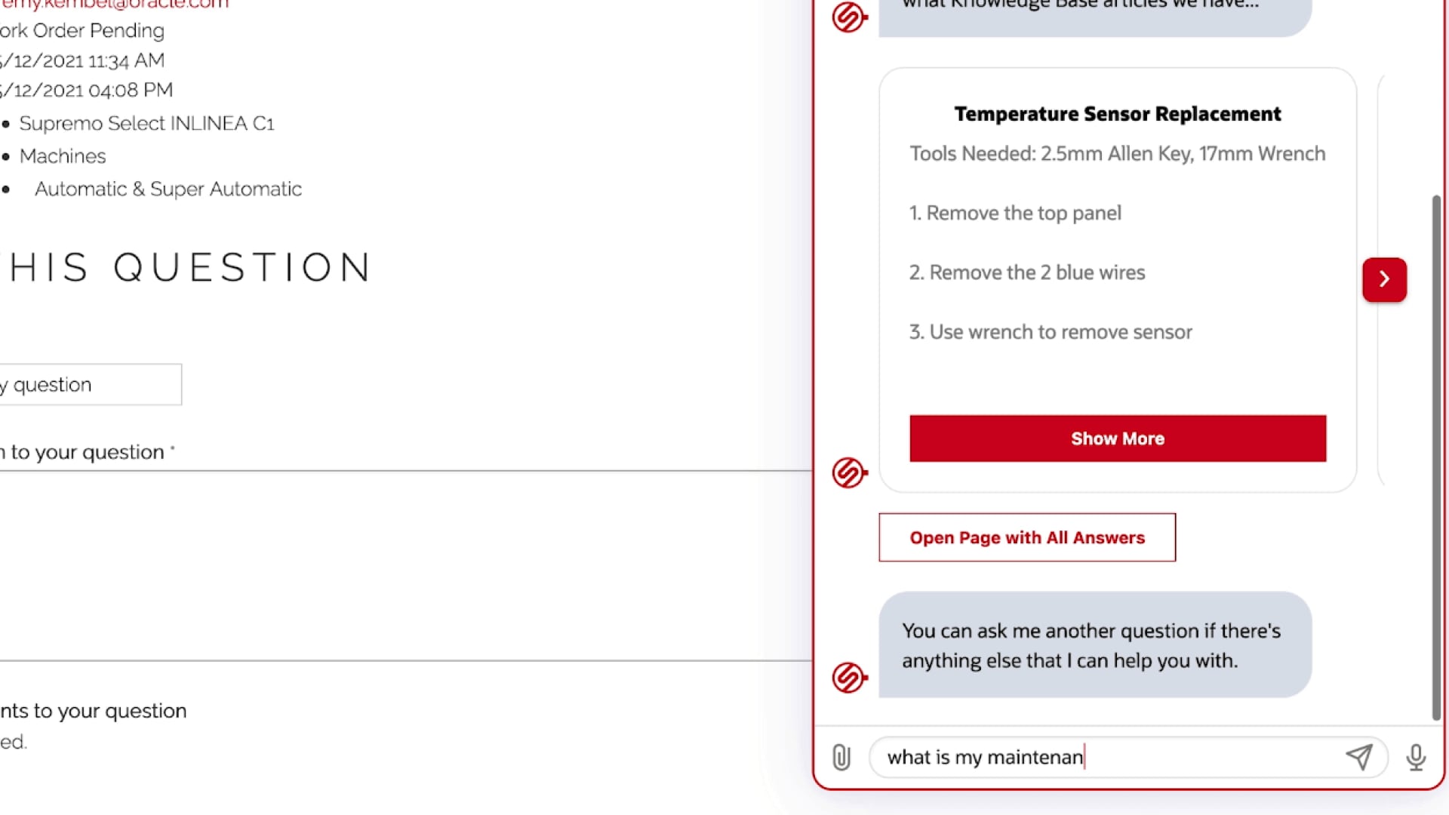
Task: Advance the carousel with the red arrow button
Action: pos(1384,279)
